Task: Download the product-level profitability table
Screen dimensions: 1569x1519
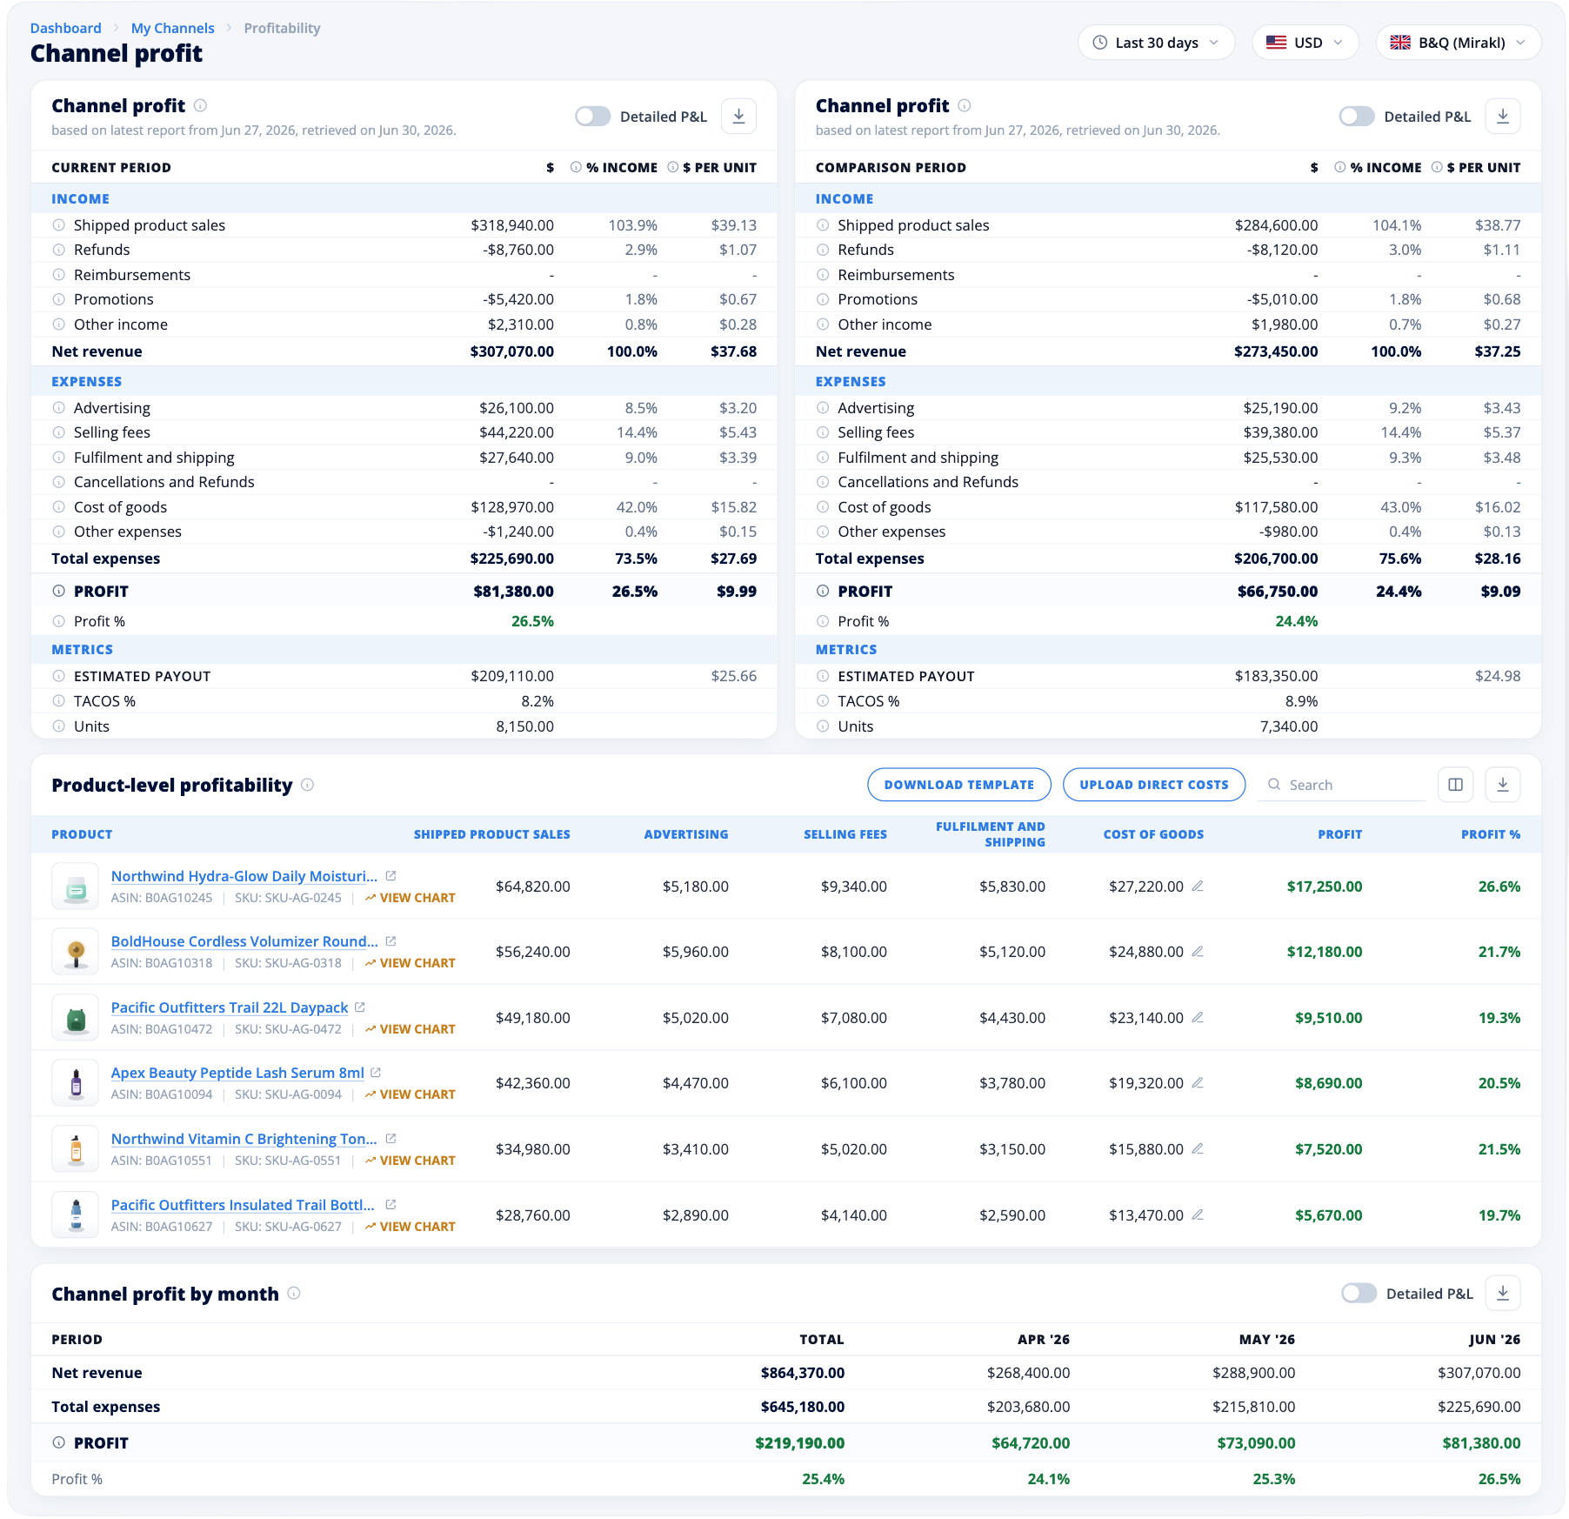Action: pyautogui.click(x=1502, y=785)
